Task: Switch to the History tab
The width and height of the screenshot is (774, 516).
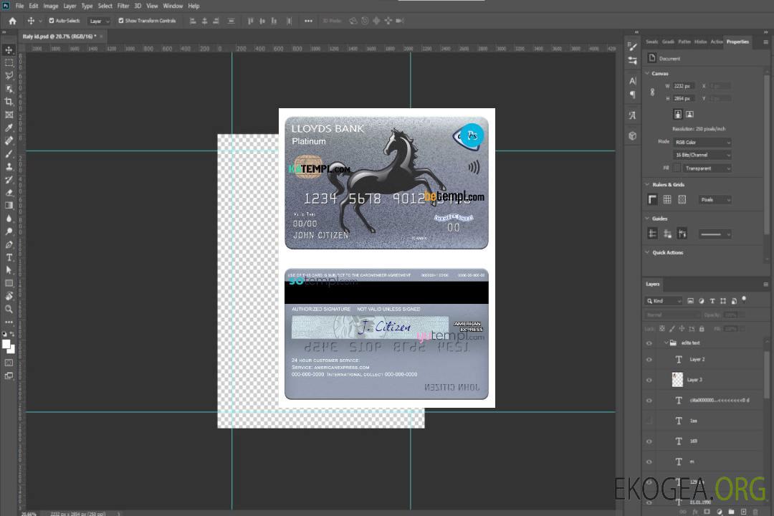Action: 700,42
